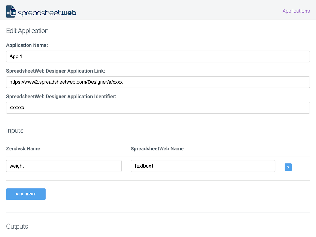Click the SpreadsheetWeb Designer Application Link label
This screenshot has width=316, height=237.
56,71
